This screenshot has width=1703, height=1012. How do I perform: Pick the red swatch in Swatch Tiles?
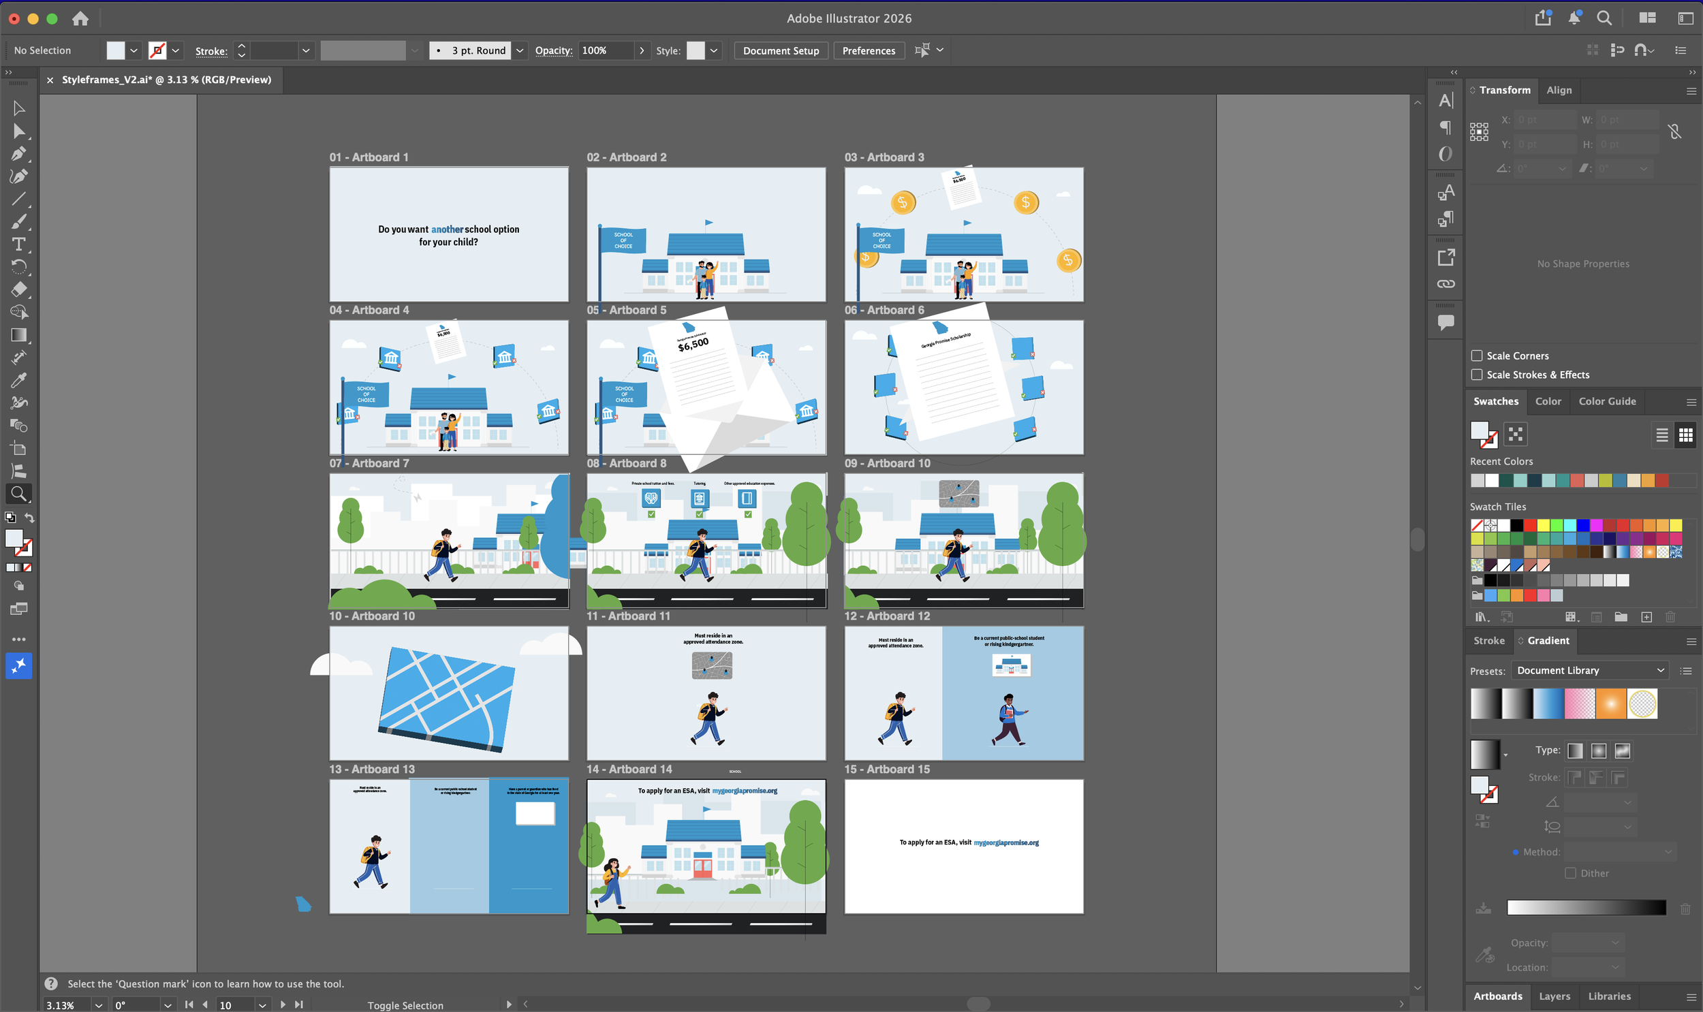click(x=1530, y=525)
